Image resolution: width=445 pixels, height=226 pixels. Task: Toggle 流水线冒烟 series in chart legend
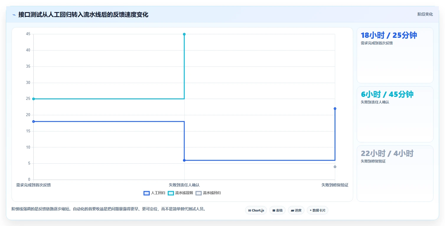point(180,193)
